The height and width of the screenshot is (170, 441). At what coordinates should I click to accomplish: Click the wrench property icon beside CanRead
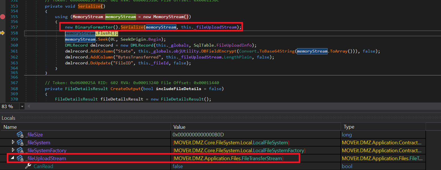(x=28, y=166)
